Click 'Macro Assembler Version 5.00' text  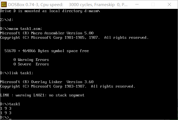[62, 33]
